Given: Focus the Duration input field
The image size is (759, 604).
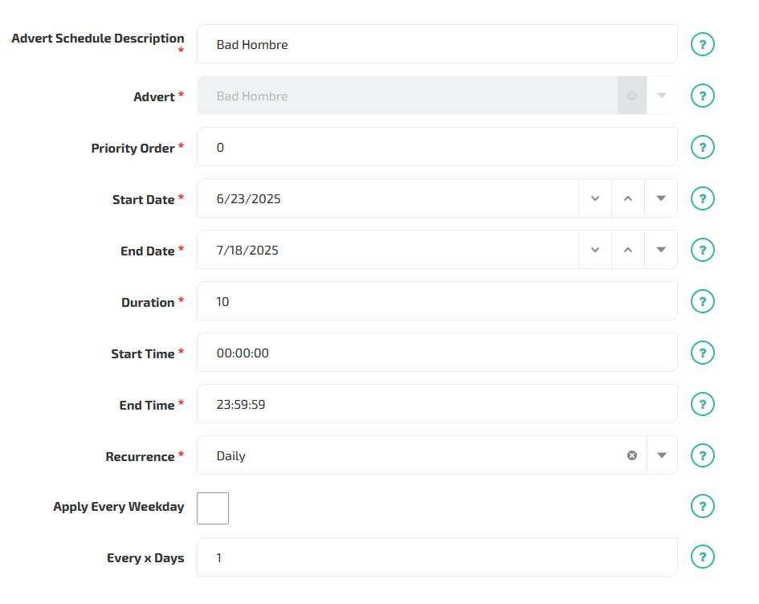Looking at the screenshot, I should click(x=437, y=301).
